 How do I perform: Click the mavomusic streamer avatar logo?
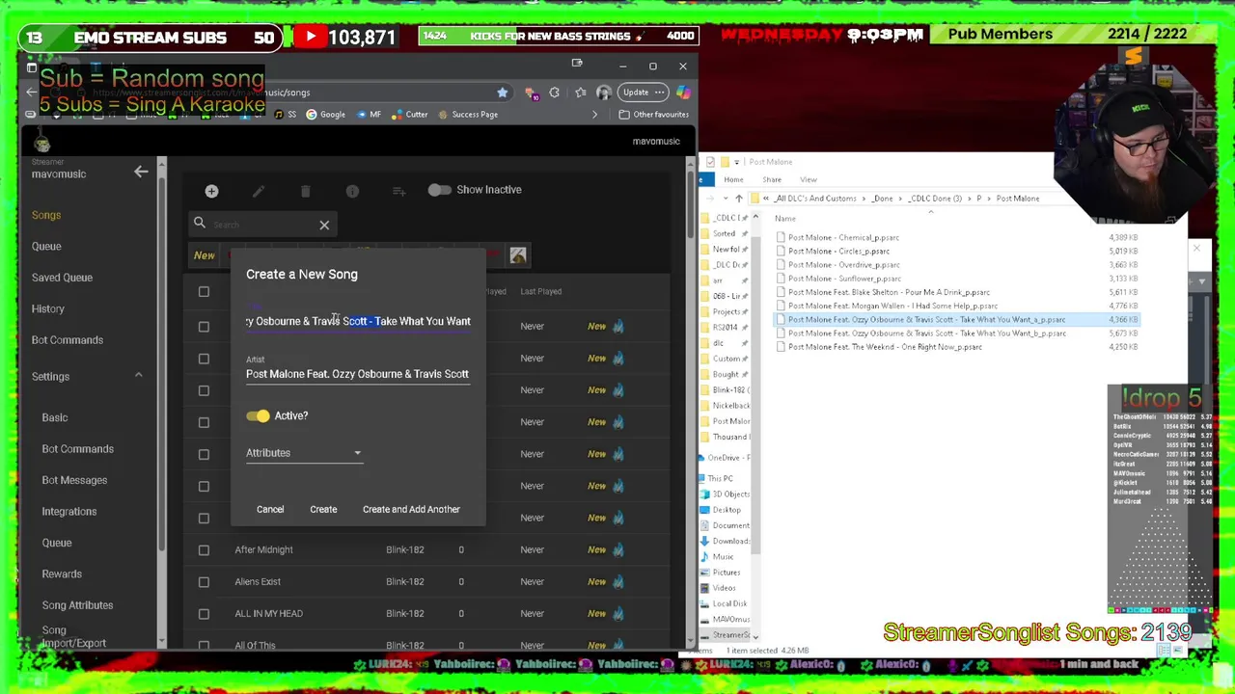coord(42,143)
